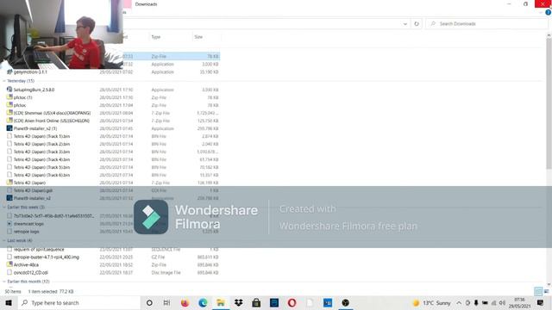
Task: Select the SetupImgBurn_2.5.8.0 installer icon
Action: coord(9,90)
